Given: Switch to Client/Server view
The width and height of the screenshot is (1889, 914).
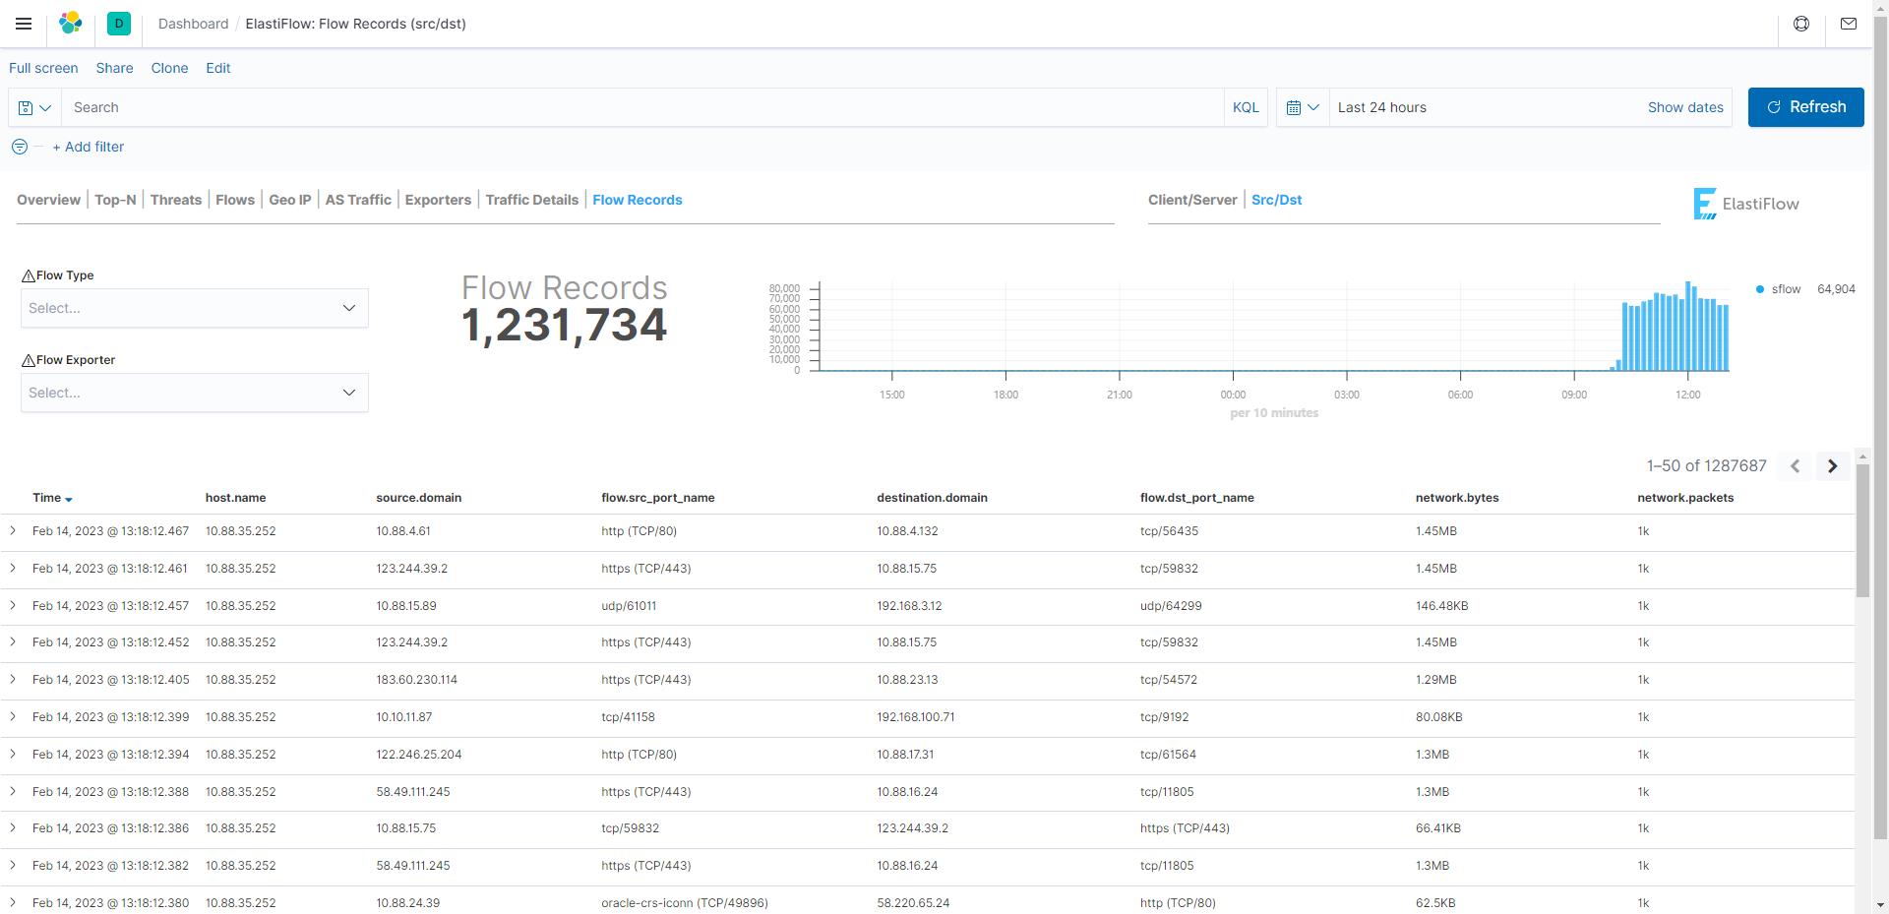Looking at the screenshot, I should (1192, 200).
